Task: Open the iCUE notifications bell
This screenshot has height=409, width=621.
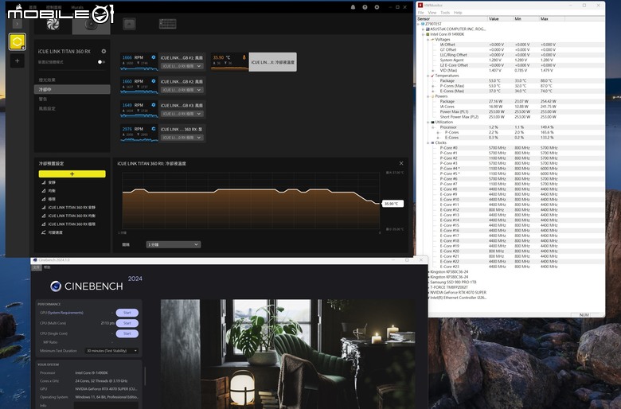Action: 353,7
